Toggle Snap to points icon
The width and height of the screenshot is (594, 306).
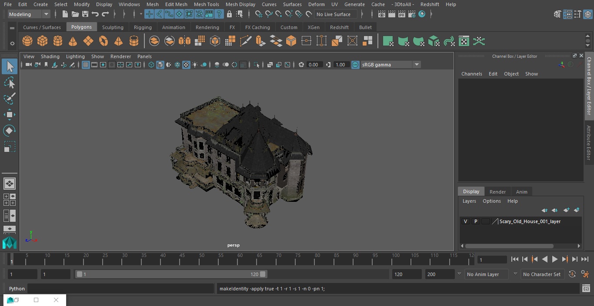click(x=279, y=14)
